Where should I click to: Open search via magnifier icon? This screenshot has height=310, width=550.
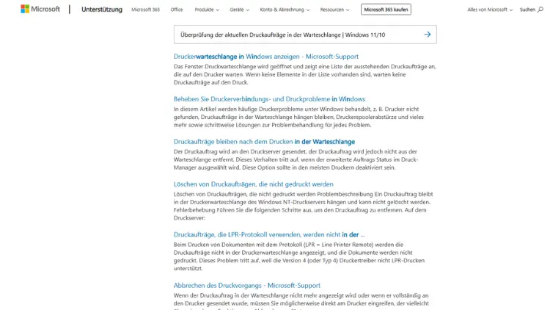(540, 10)
